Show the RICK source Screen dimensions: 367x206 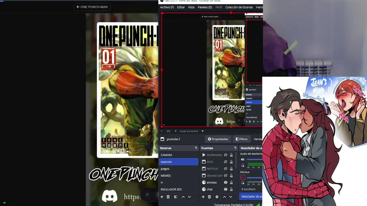(x=226, y=162)
